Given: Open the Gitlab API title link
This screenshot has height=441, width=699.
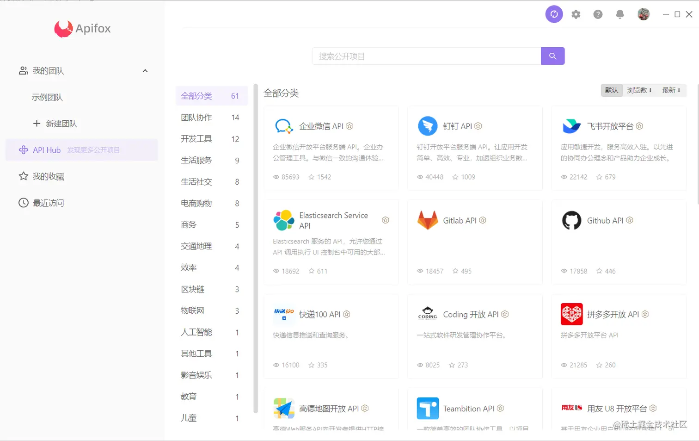Looking at the screenshot, I should pyautogui.click(x=460, y=220).
